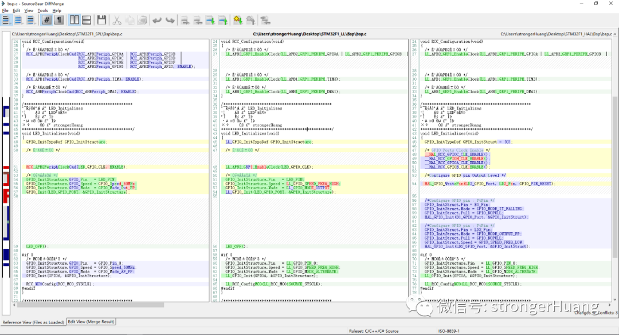The height and width of the screenshot is (335, 619).
Task: Click the auto-merge icon in toolbar
Action: pos(265,20)
